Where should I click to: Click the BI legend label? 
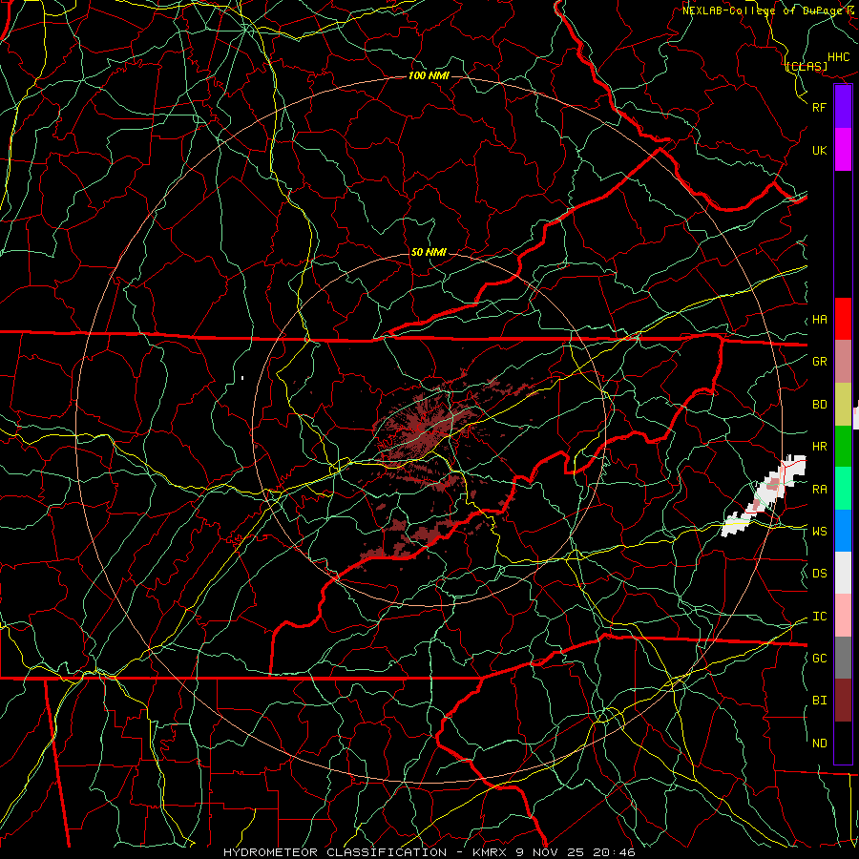819,701
